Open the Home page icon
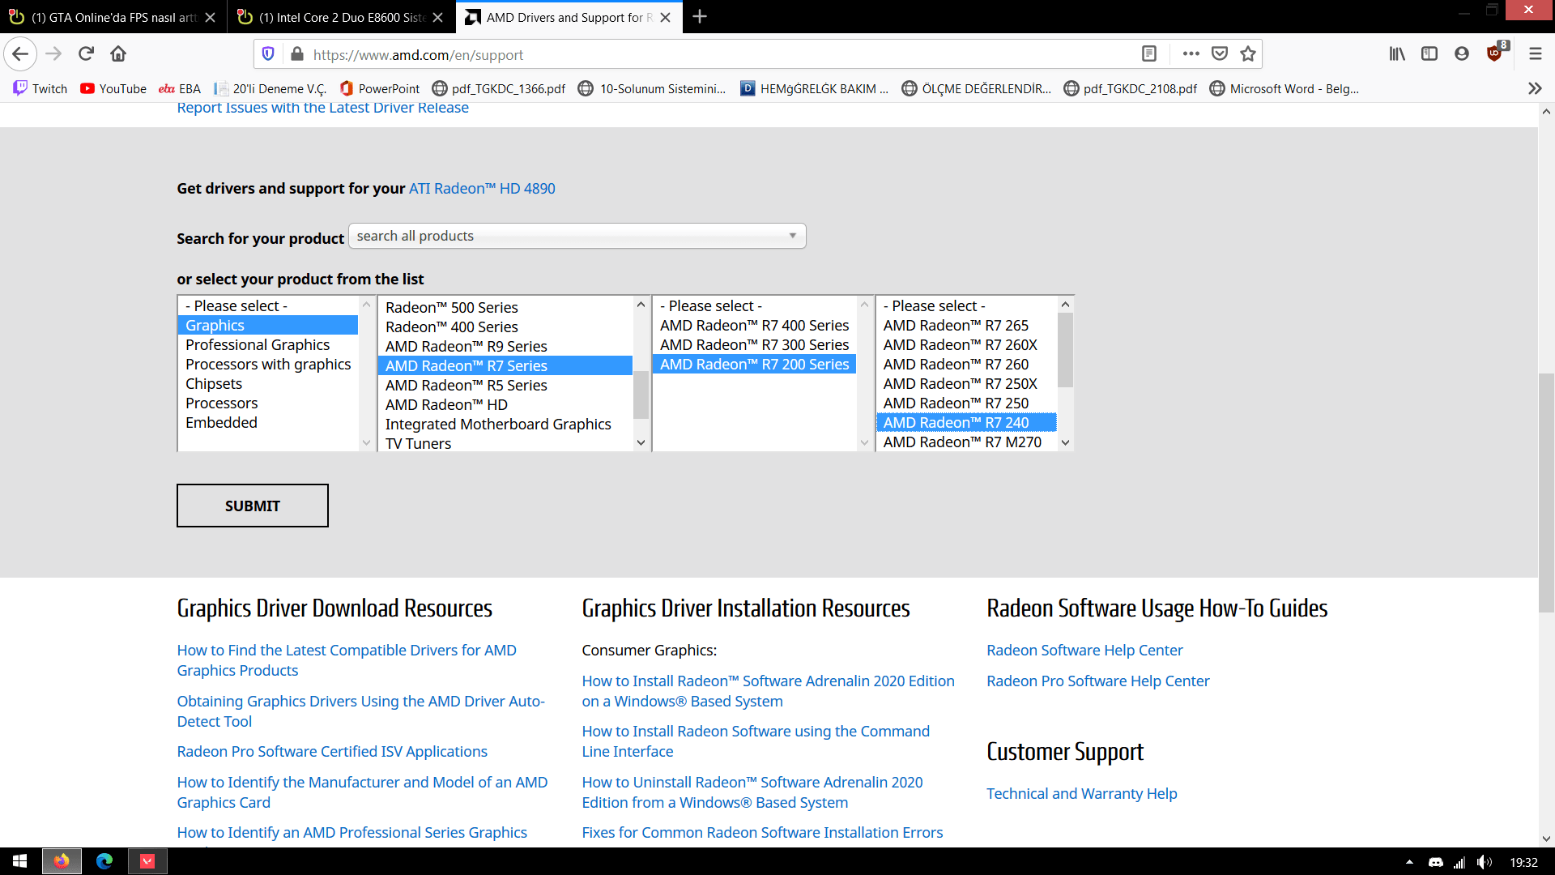 pyautogui.click(x=118, y=54)
